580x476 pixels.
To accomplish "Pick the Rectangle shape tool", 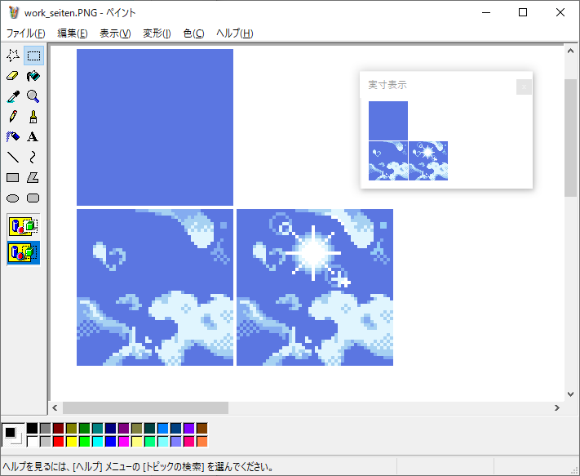I will pos(13,178).
